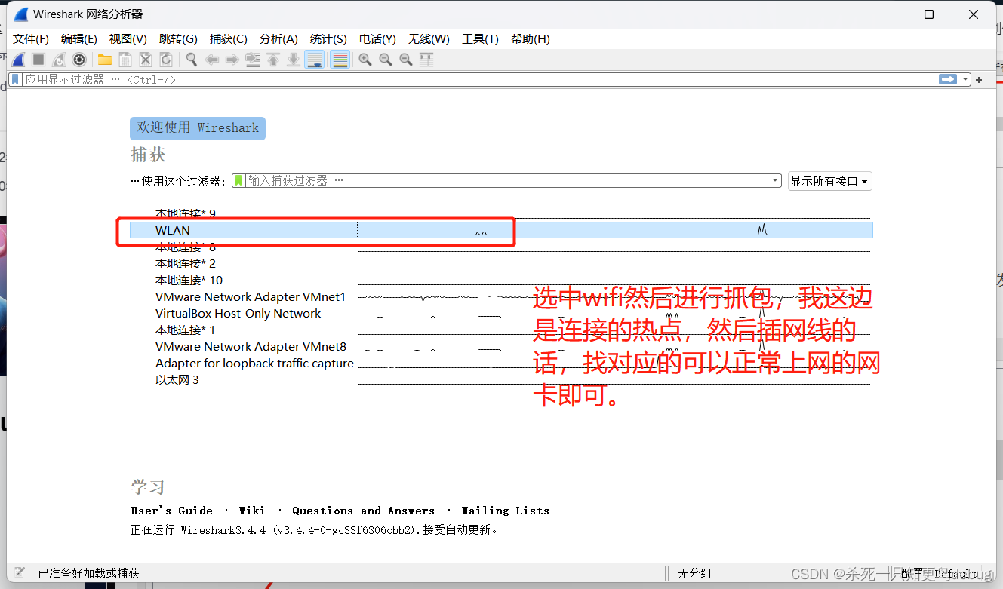Viewport: 1003px width, 589px height.
Task: Focus the capture filter input field
Action: pyautogui.click(x=507, y=181)
